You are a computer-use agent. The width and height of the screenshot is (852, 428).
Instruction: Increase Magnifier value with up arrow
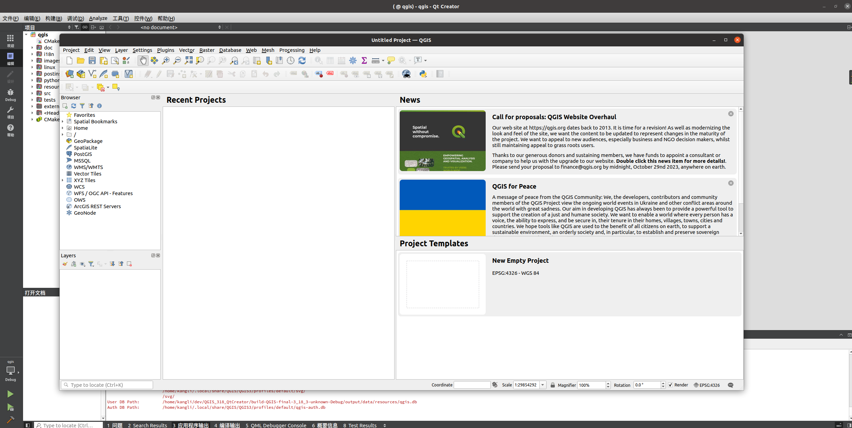[608, 383]
